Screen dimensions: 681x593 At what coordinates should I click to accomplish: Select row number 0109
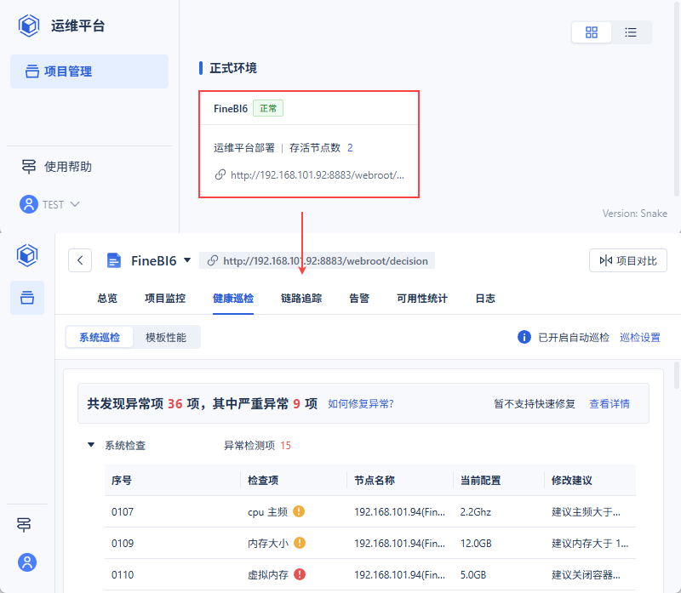coord(123,543)
